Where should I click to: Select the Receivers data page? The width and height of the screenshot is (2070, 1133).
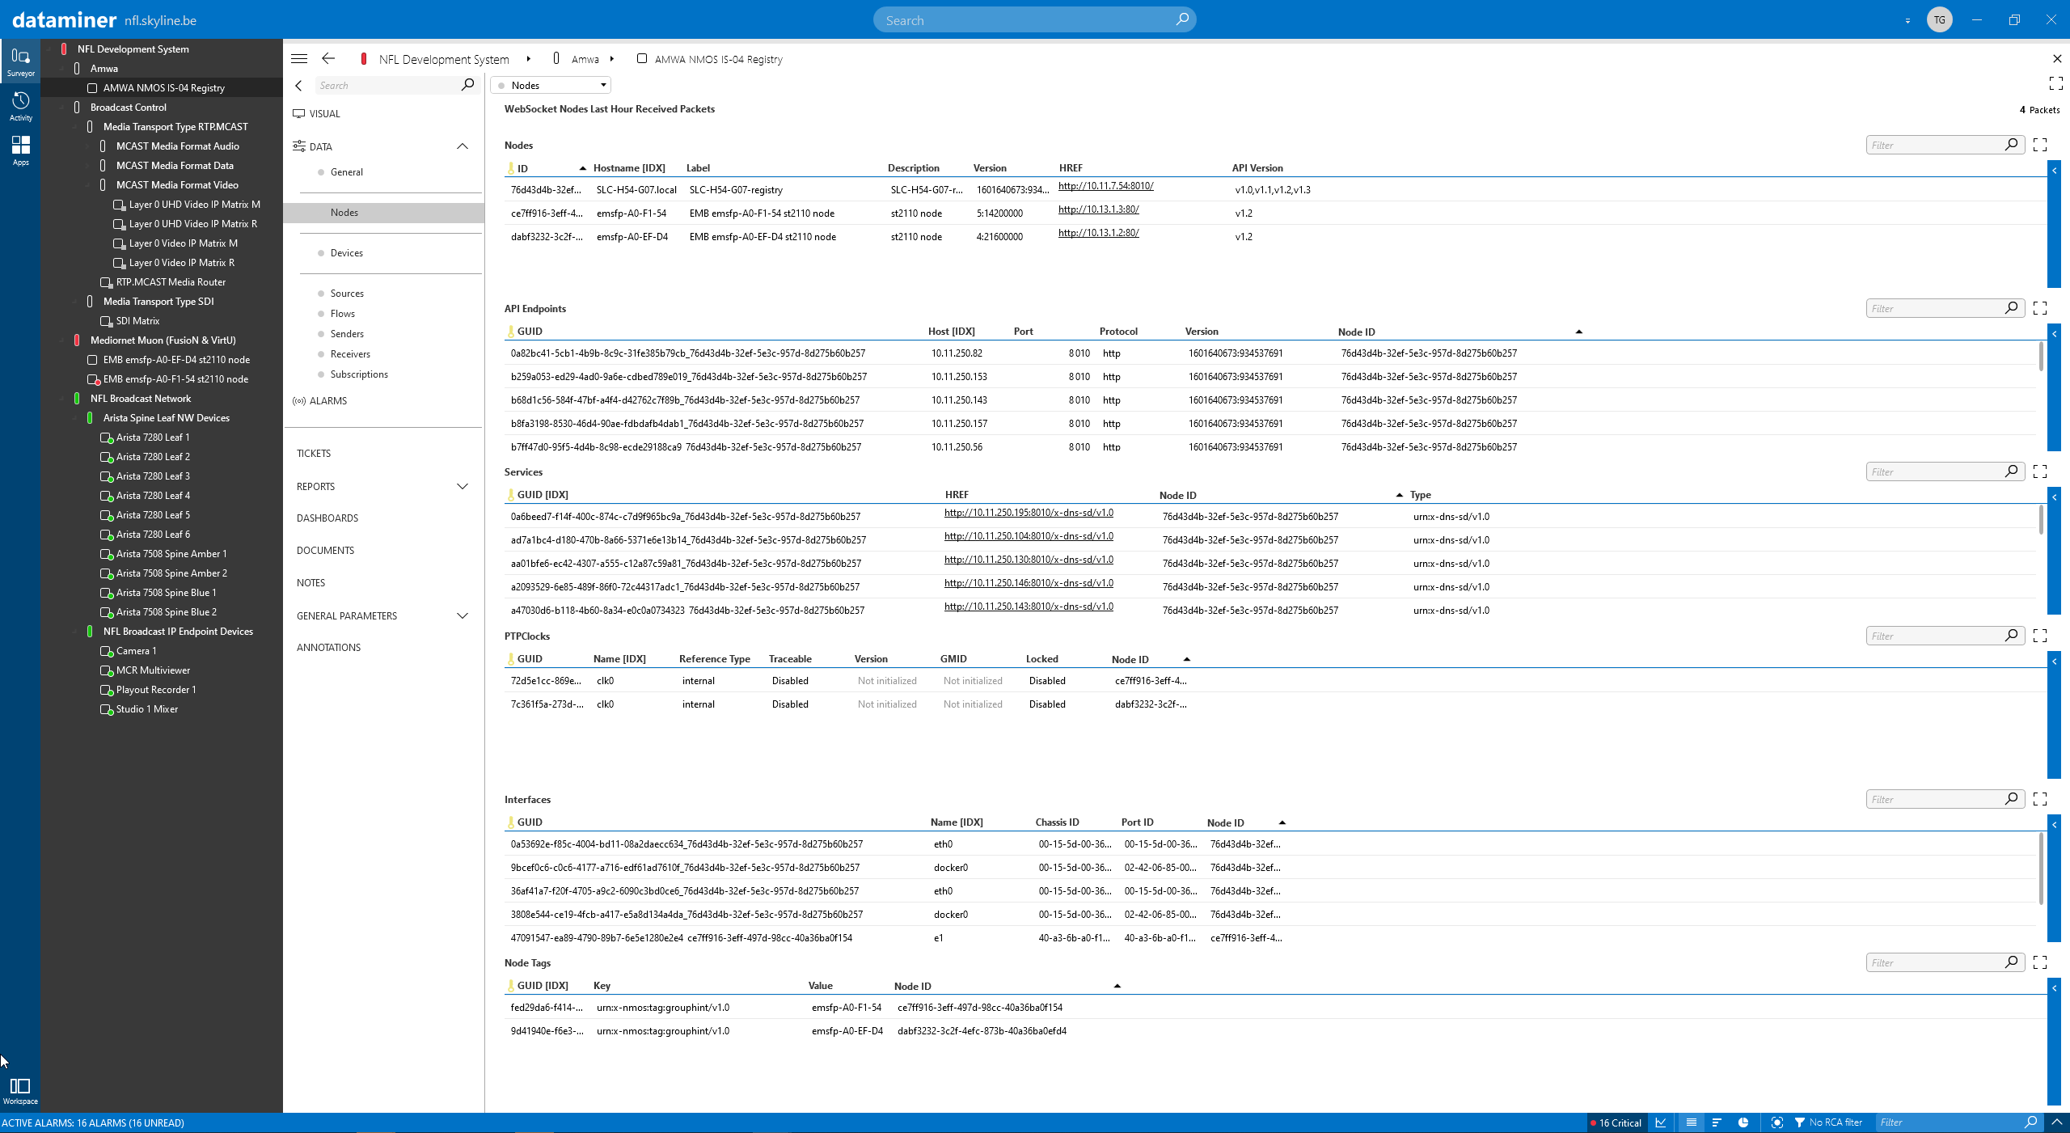click(x=350, y=354)
